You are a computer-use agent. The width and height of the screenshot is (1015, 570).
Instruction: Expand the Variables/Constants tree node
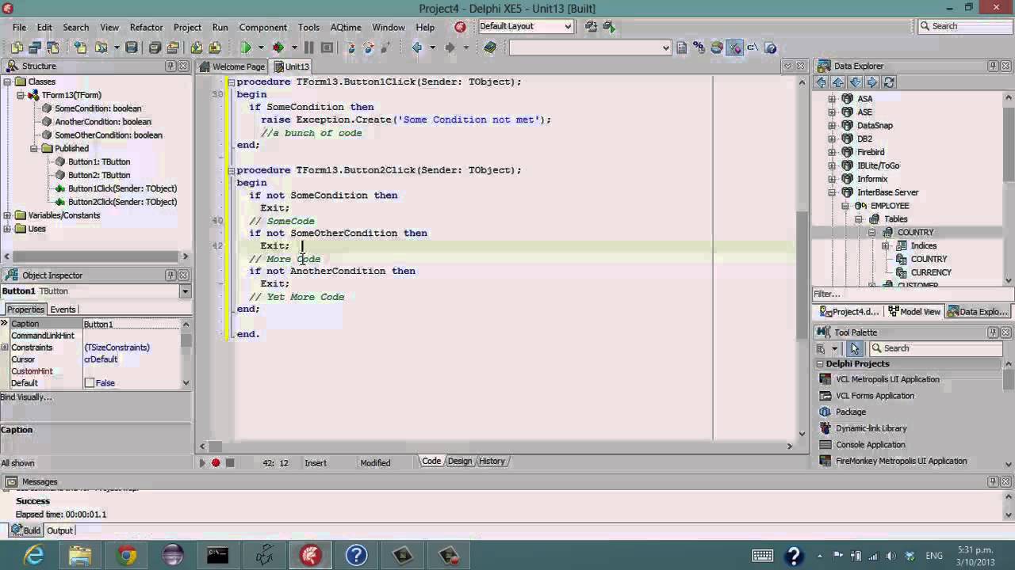[x=7, y=215]
